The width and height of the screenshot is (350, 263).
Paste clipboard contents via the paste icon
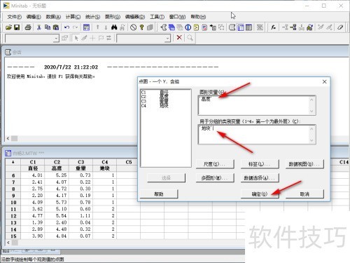[56, 27]
